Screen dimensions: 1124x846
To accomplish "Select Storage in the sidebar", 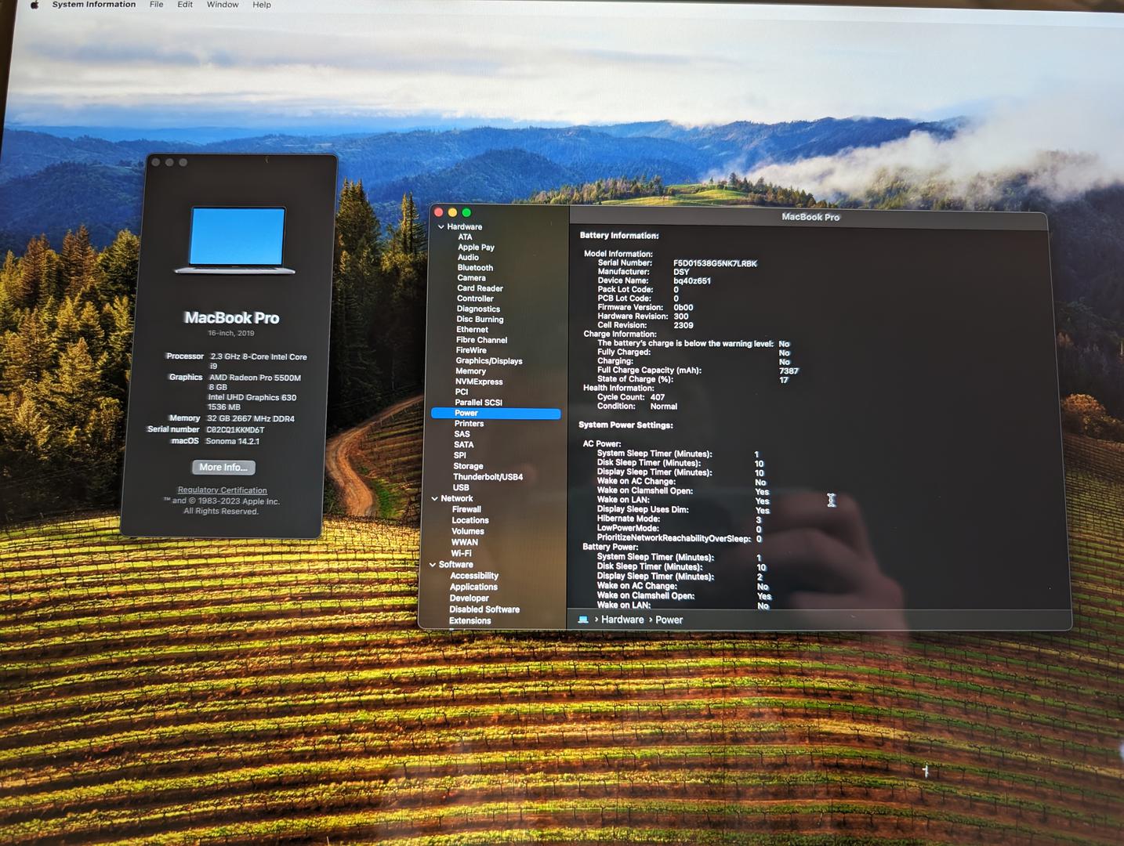I will (x=468, y=466).
